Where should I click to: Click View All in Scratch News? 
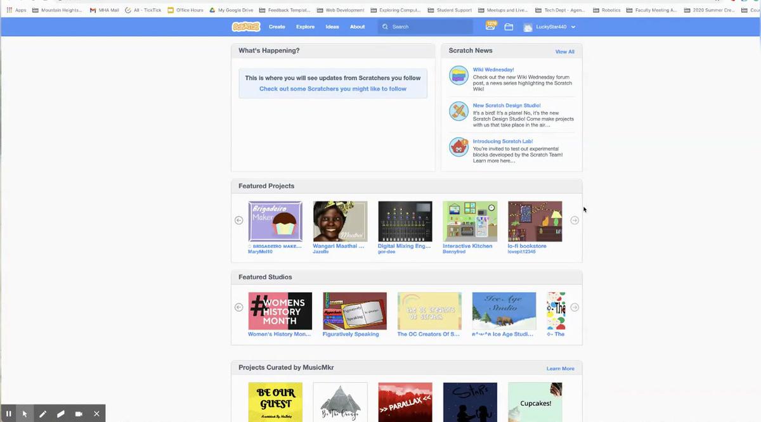(x=564, y=51)
